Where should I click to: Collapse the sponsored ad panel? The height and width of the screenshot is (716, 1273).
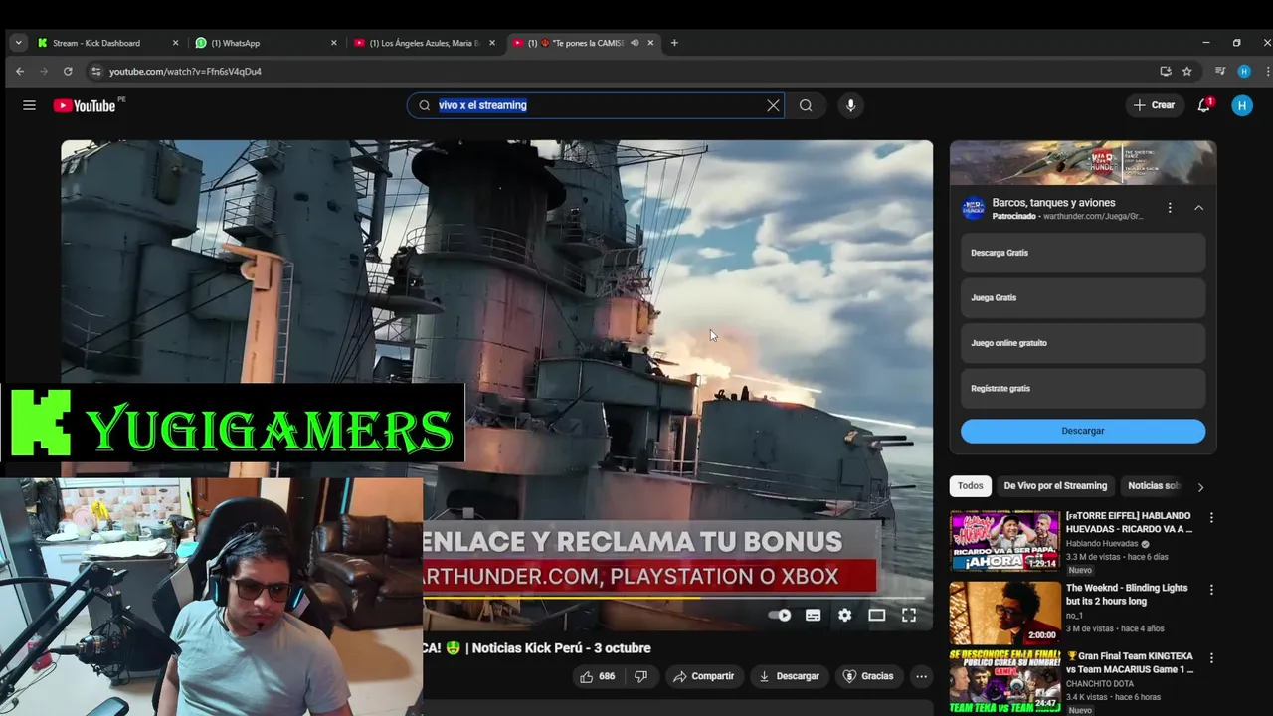click(1198, 208)
